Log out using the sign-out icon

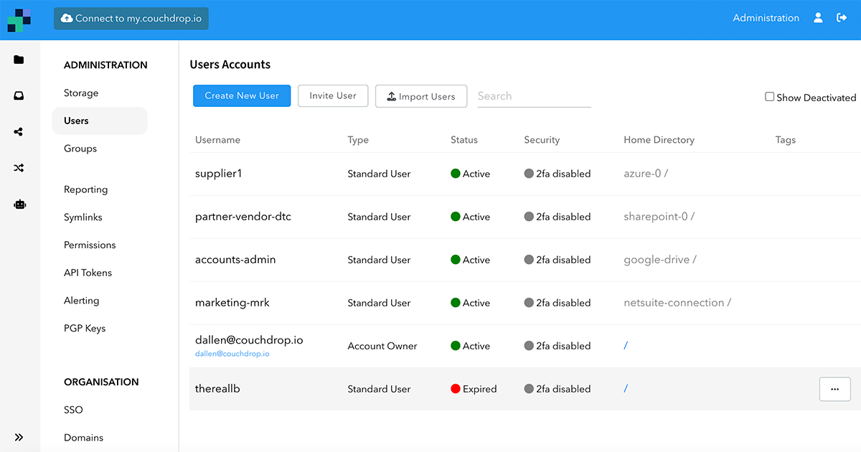click(842, 17)
